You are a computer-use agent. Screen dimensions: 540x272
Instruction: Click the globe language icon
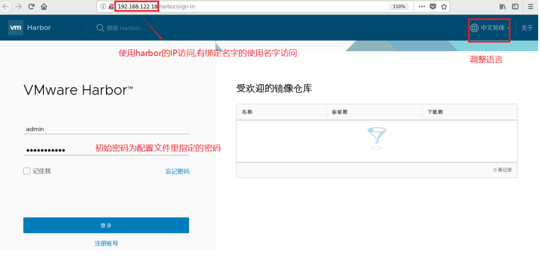tap(474, 28)
